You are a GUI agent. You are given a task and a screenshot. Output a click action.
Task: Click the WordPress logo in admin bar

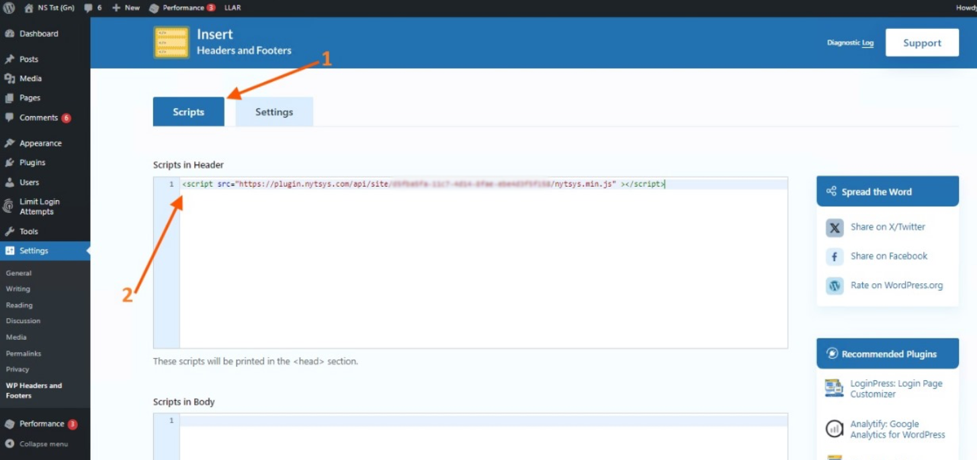click(9, 7)
